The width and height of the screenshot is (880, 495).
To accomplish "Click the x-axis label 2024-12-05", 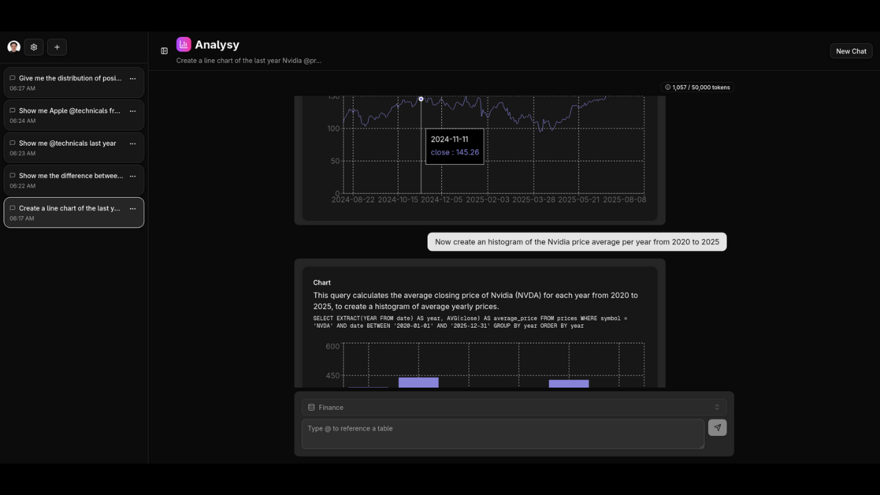I will pos(442,199).
